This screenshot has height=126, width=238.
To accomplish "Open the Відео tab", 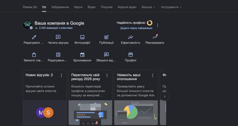I will (x=92, y=7).
